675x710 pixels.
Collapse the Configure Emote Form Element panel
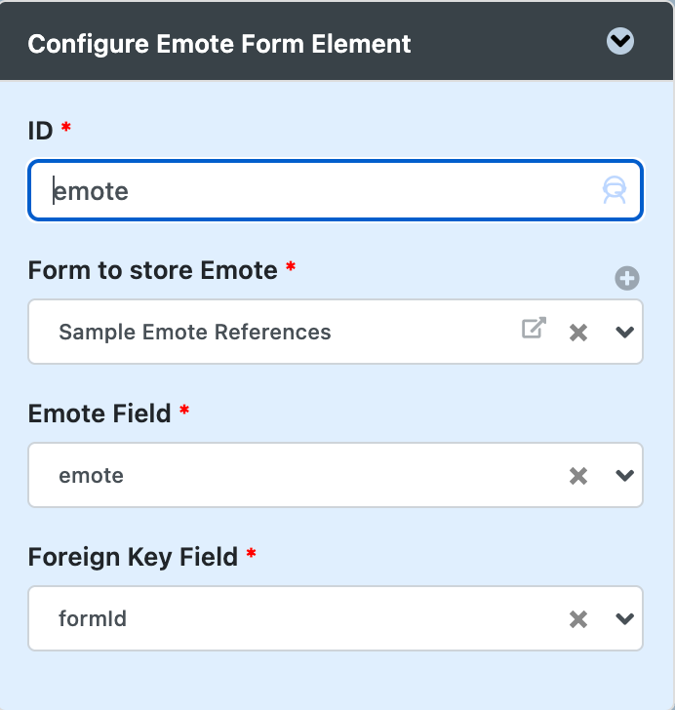pos(619,41)
